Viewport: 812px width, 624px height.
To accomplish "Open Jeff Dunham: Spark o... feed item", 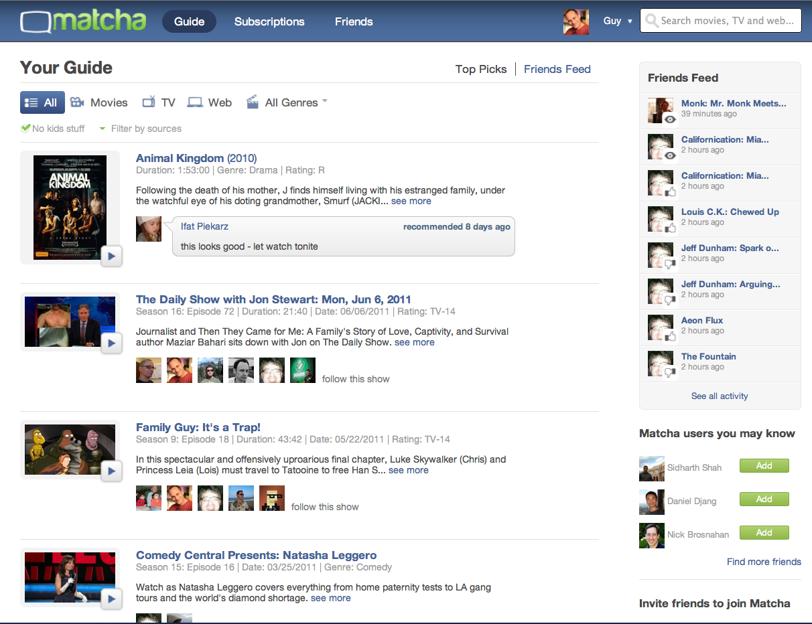I will (x=730, y=248).
